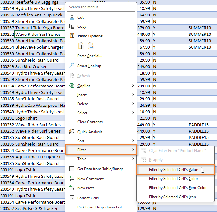This screenshot has width=217, height=212.
Task: Choose Filter by Selected Cell's Font Color
Action: point(178,188)
